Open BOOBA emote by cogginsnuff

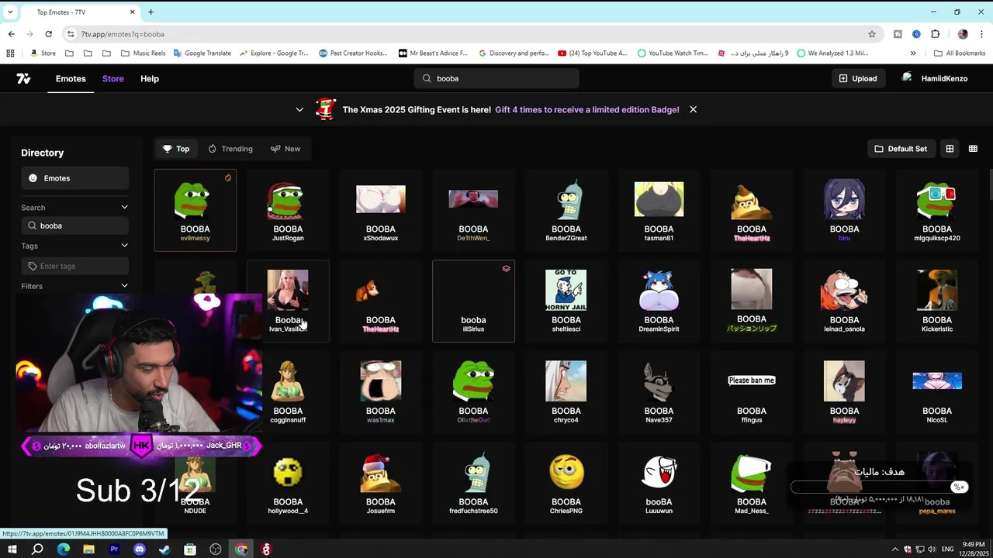coord(288,391)
